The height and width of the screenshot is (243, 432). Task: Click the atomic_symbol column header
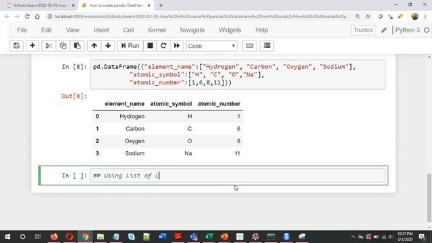(x=171, y=104)
